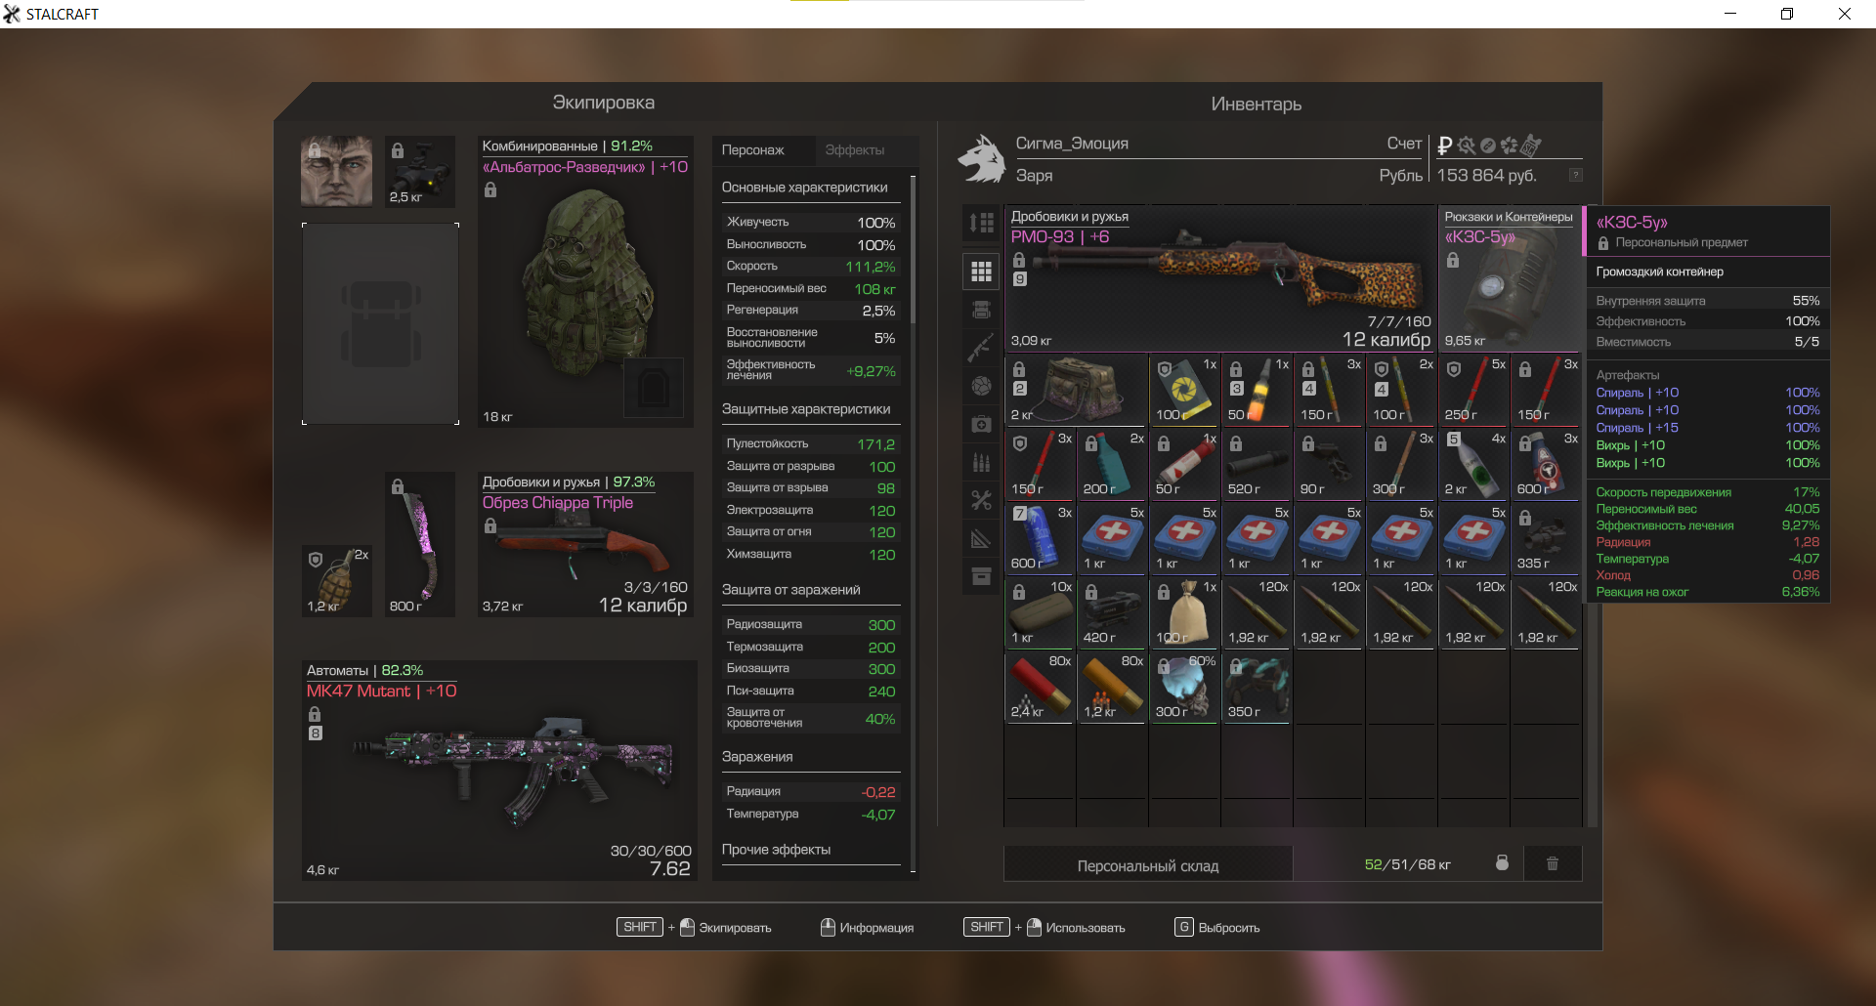Click the Информация hint label
1876x1006 pixels.
point(876,928)
